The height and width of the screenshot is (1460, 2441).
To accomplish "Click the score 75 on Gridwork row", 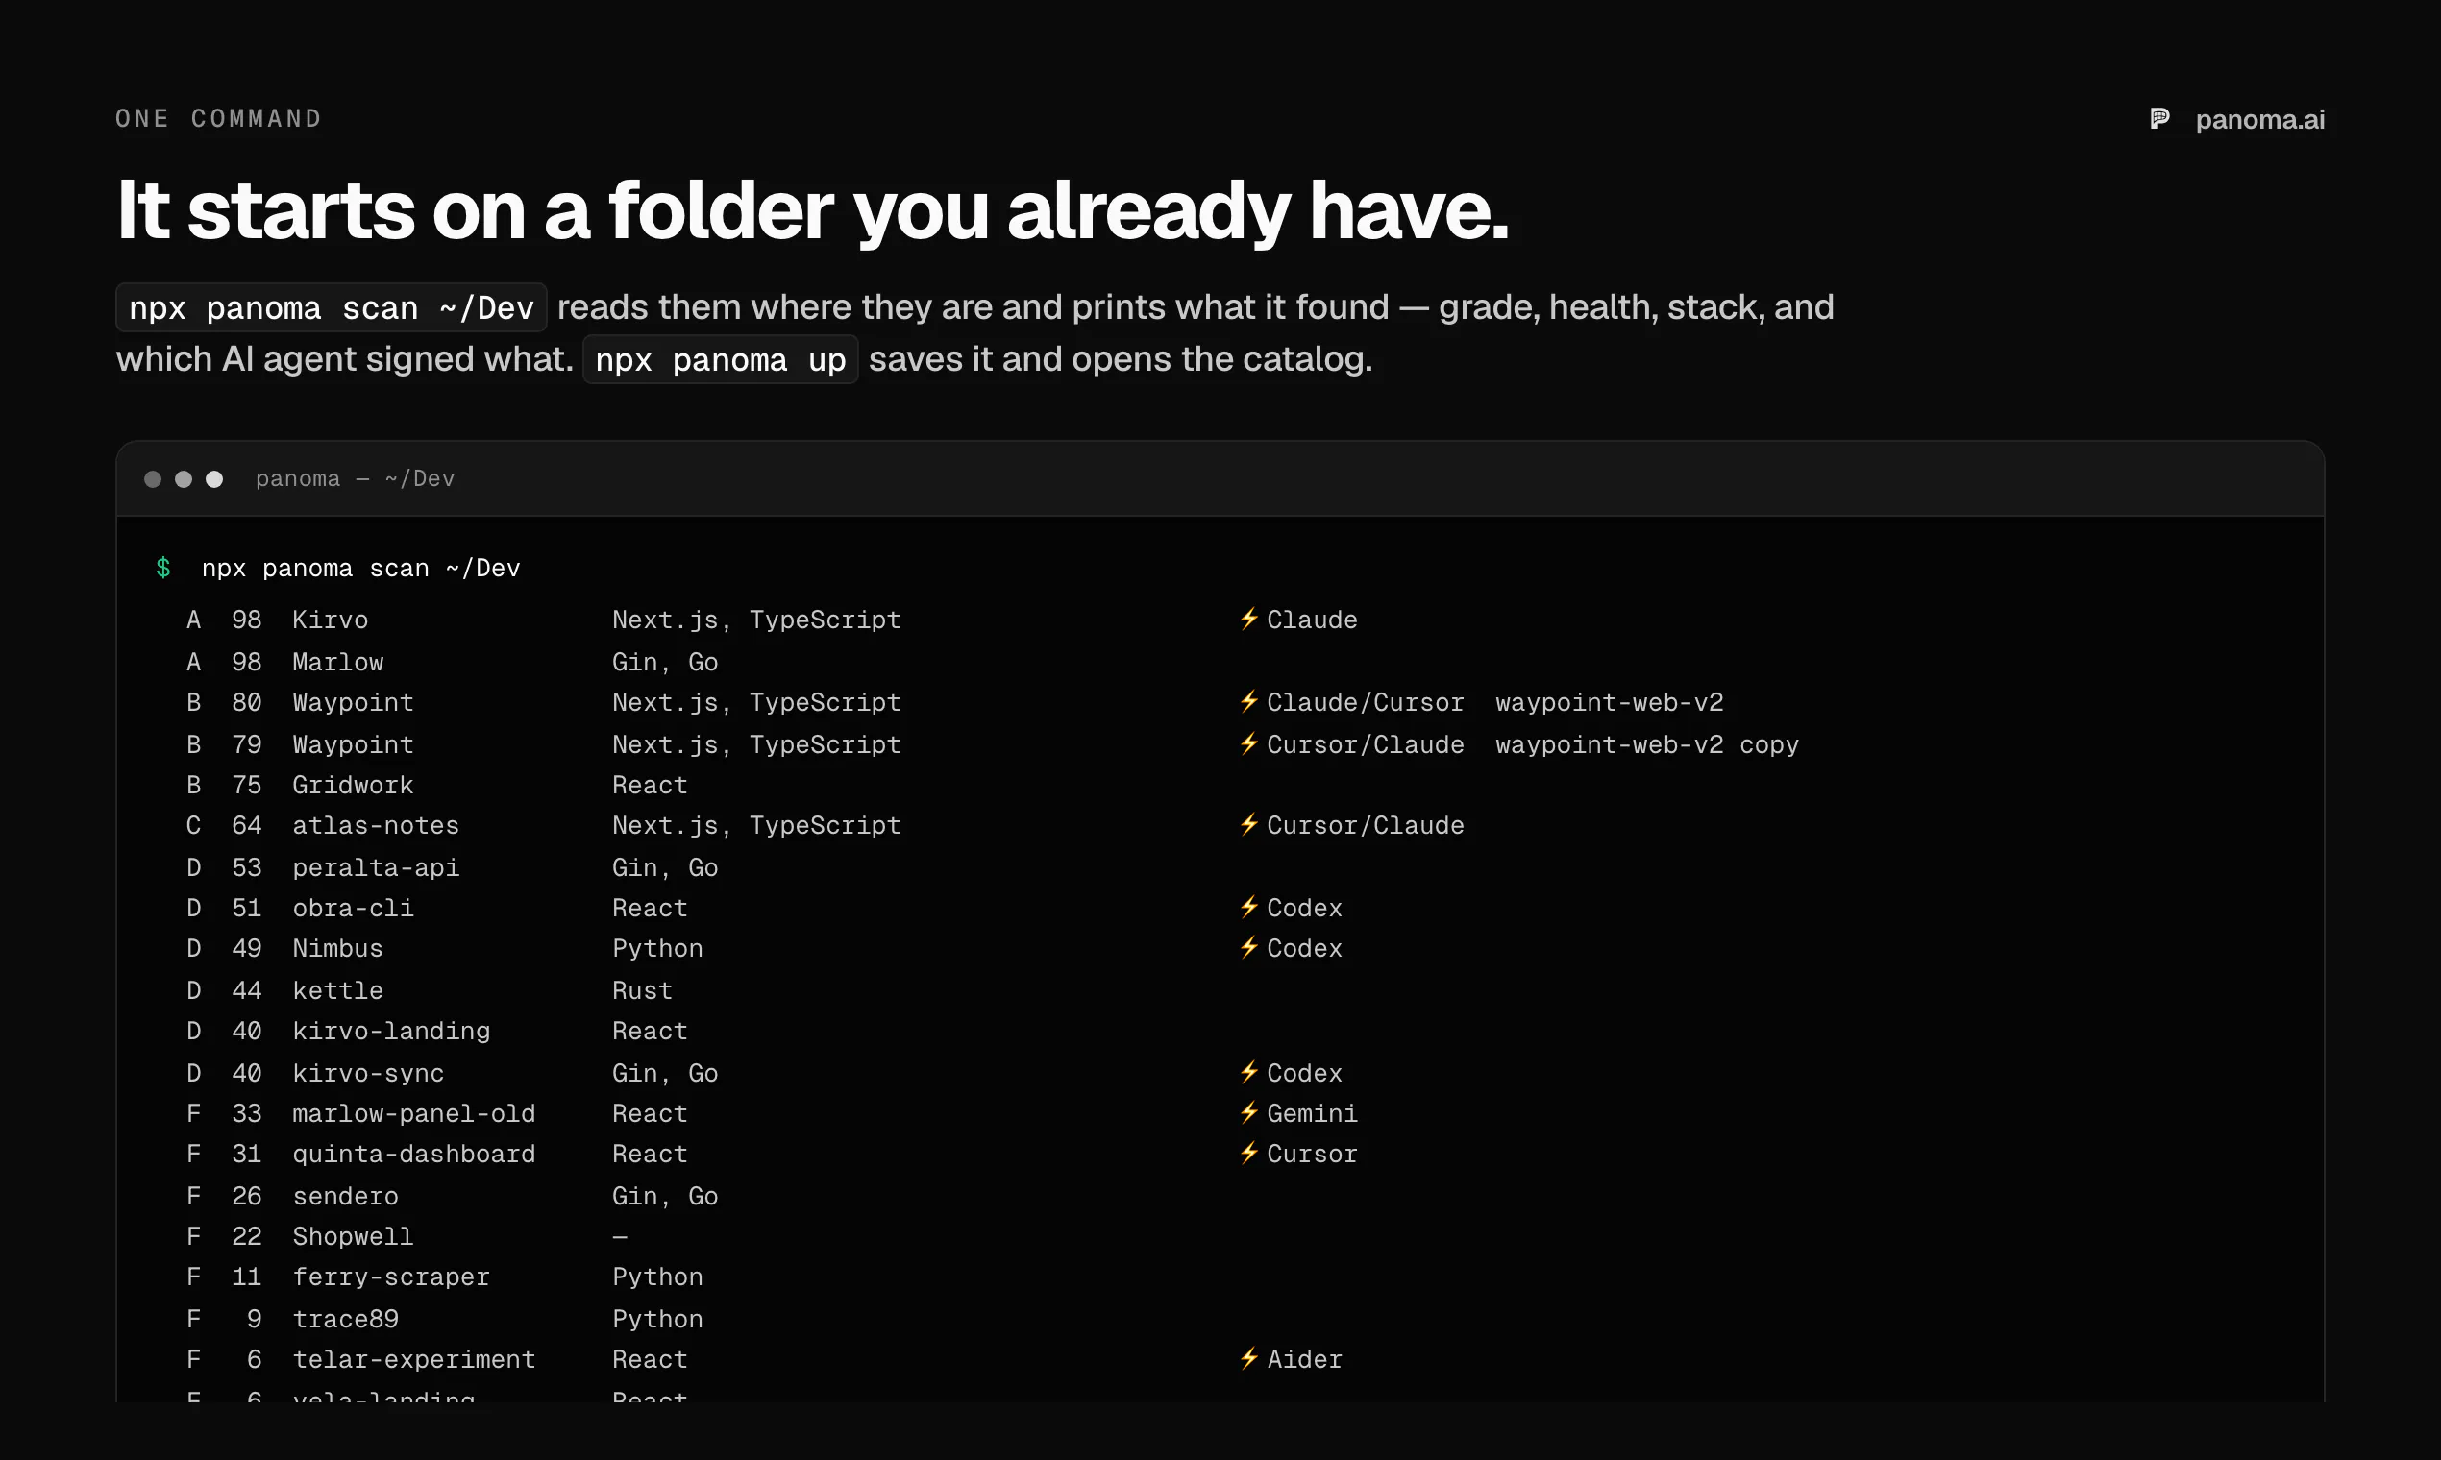I will point(246,785).
